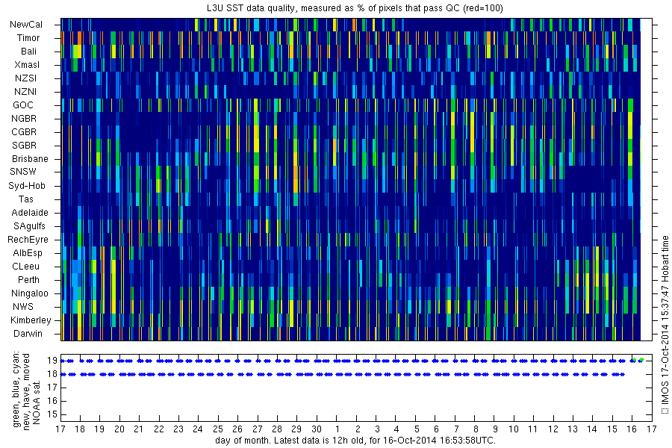
Task: Click day 25 on the x-axis
Action: (218, 429)
